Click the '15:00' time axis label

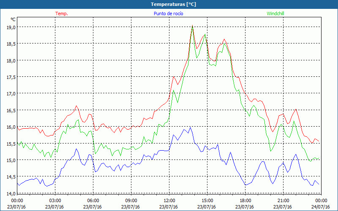(x=207, y=201)
